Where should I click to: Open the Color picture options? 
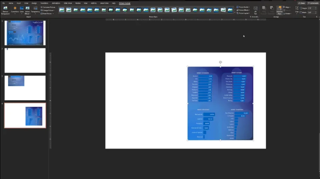coord(22,10)
